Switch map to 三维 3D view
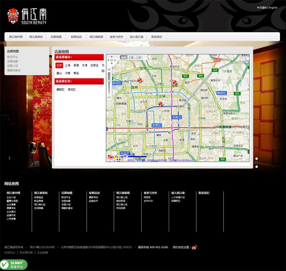The height and width of the screenshot is (271, 286). 139,58
